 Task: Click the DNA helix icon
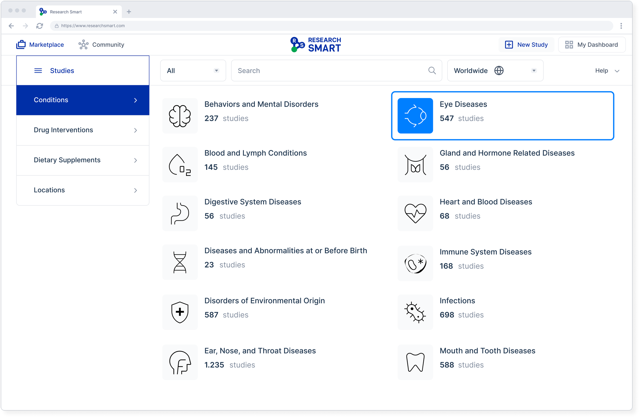pyautogui.click(x=180, y=262)
